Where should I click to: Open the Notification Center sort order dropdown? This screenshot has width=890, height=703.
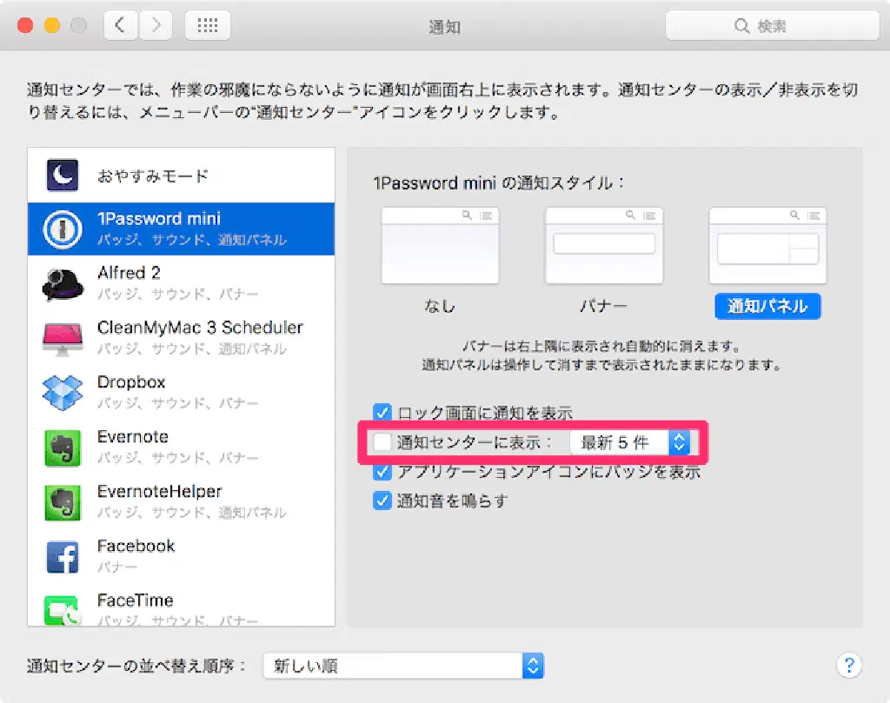point(403,667)
